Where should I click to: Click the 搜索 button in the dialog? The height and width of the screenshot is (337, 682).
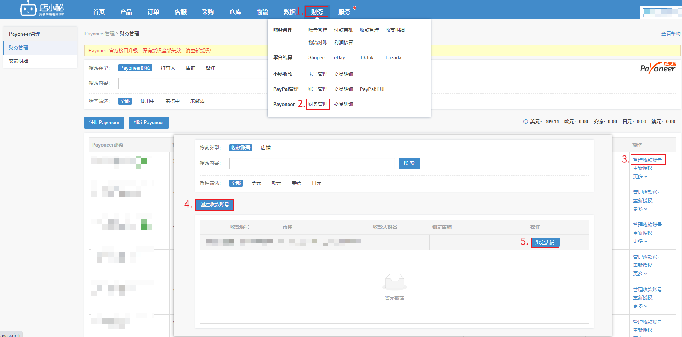[409, 164]
